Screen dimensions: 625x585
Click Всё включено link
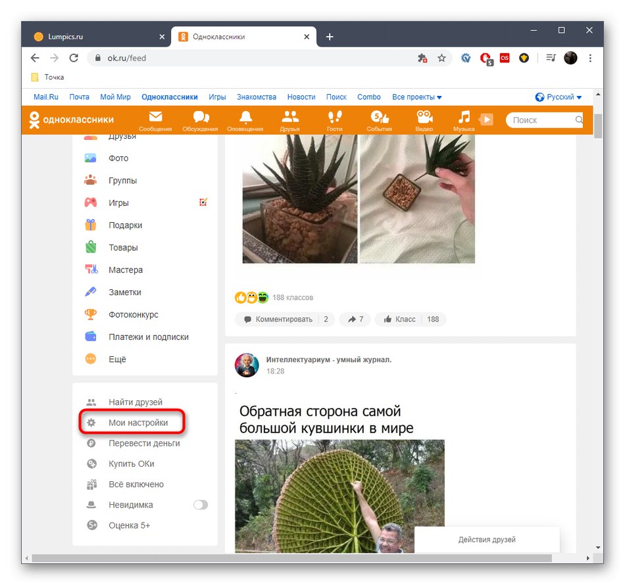(x=136, y=484)
